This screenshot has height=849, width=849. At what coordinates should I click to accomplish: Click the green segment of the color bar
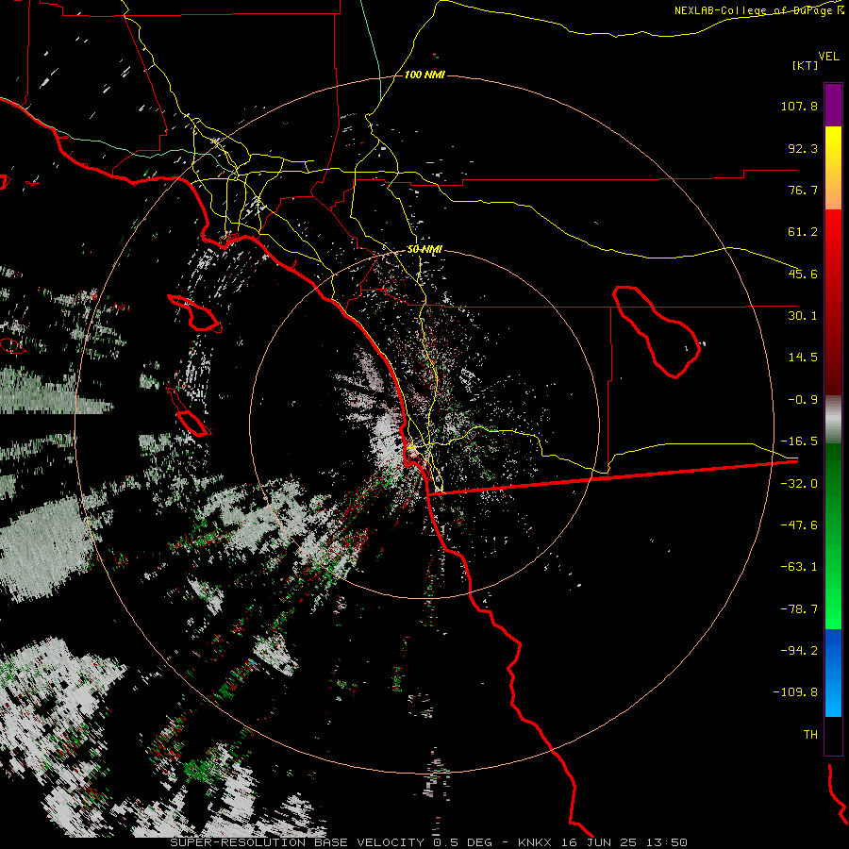pos(833,536)
